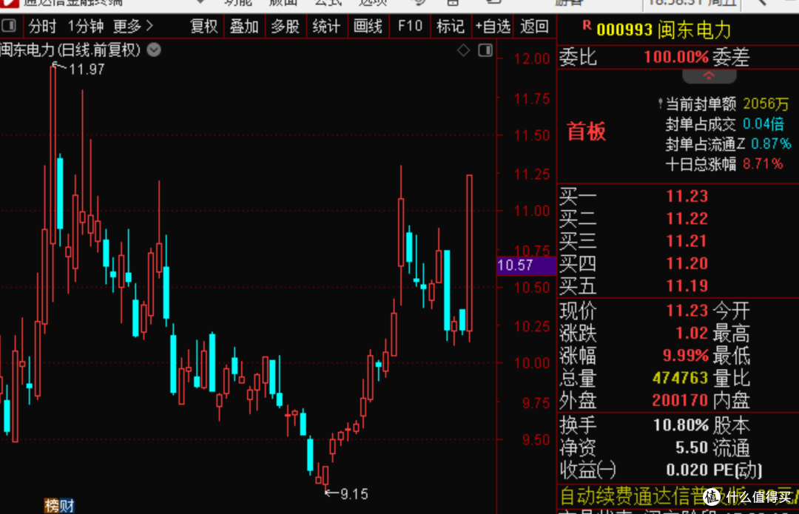This screenshot has height=514, width=799.
Task: Switch to the 分时 intraday view
Action: pos(42,26)
